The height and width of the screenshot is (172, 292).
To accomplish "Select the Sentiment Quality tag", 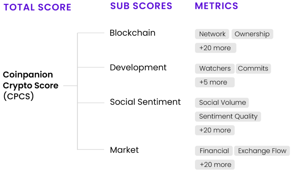I will tap(228, 116).
